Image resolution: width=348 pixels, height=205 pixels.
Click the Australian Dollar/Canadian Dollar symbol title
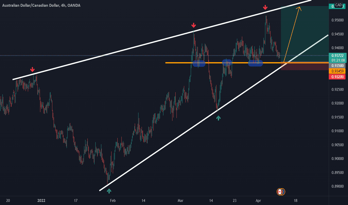click(31, 5)
